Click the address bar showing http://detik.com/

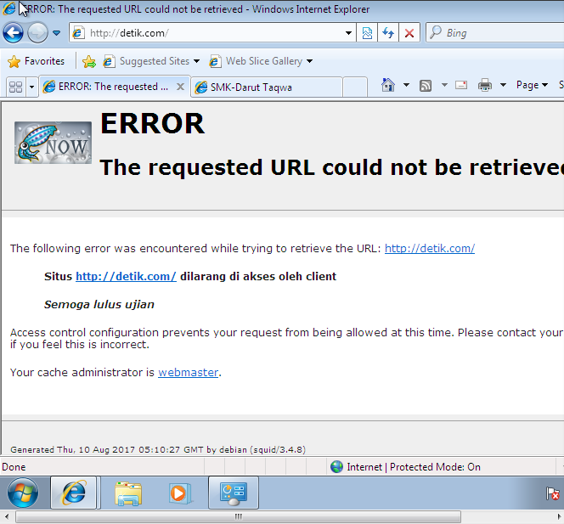[212, 33]
